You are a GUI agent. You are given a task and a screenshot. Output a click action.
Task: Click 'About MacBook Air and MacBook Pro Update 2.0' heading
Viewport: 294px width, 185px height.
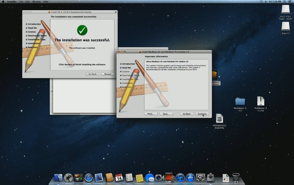(167, 61)
